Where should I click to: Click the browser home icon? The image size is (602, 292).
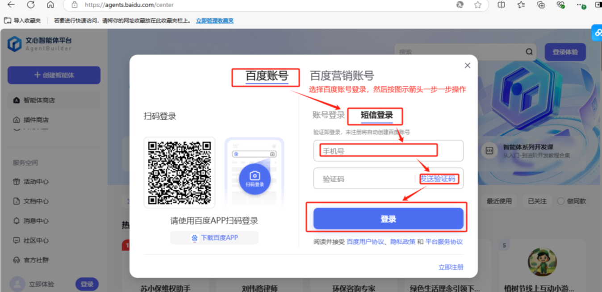pyautogui.click(x=50, y=5)
